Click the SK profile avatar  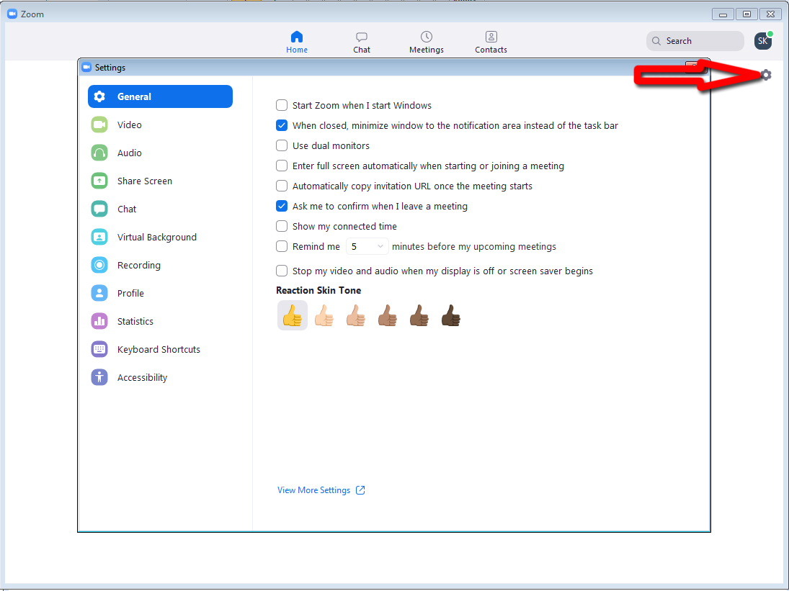coord(763,41)
